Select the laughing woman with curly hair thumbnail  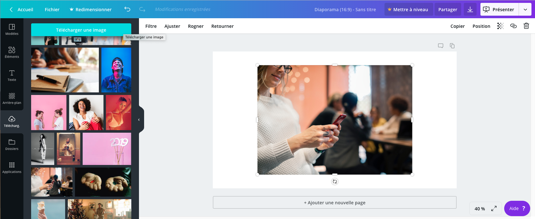pos(86,113)
